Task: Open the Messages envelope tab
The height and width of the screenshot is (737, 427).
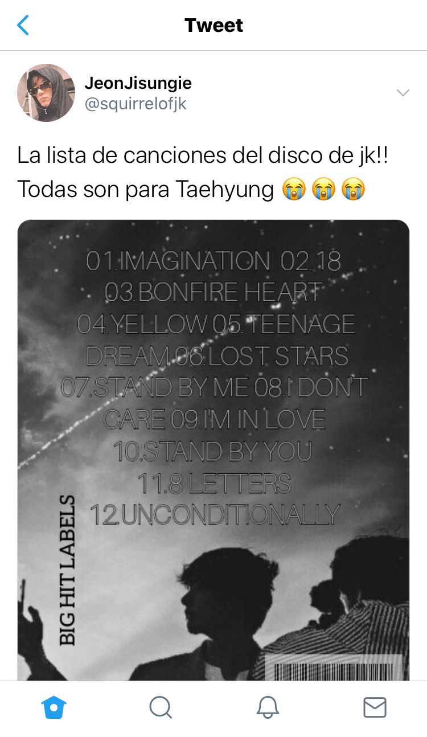Action: click(x=375, y=708)
